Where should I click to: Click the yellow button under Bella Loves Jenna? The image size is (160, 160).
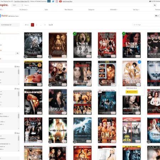(x=132, y=92)
